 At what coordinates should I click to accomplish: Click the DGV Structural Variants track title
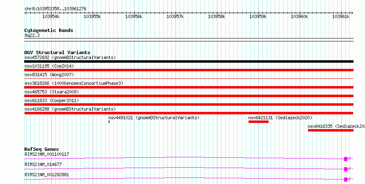57,52
